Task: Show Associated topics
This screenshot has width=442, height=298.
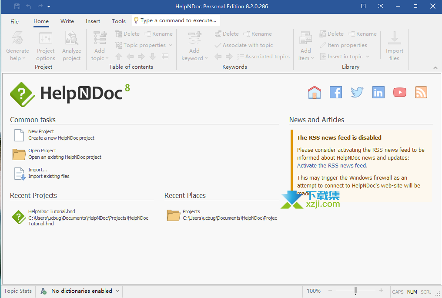Action: coord(263,57)
